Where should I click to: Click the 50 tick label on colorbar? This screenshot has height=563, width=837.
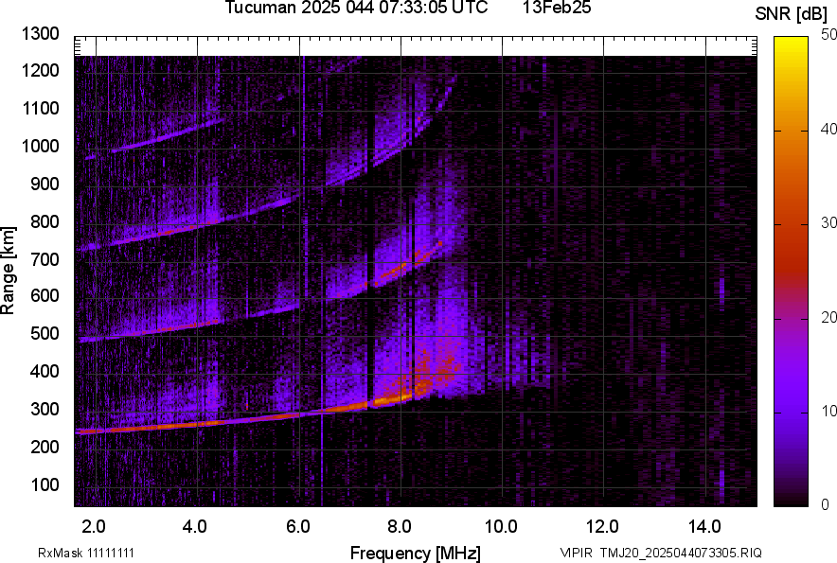click(x=829, y=35)
